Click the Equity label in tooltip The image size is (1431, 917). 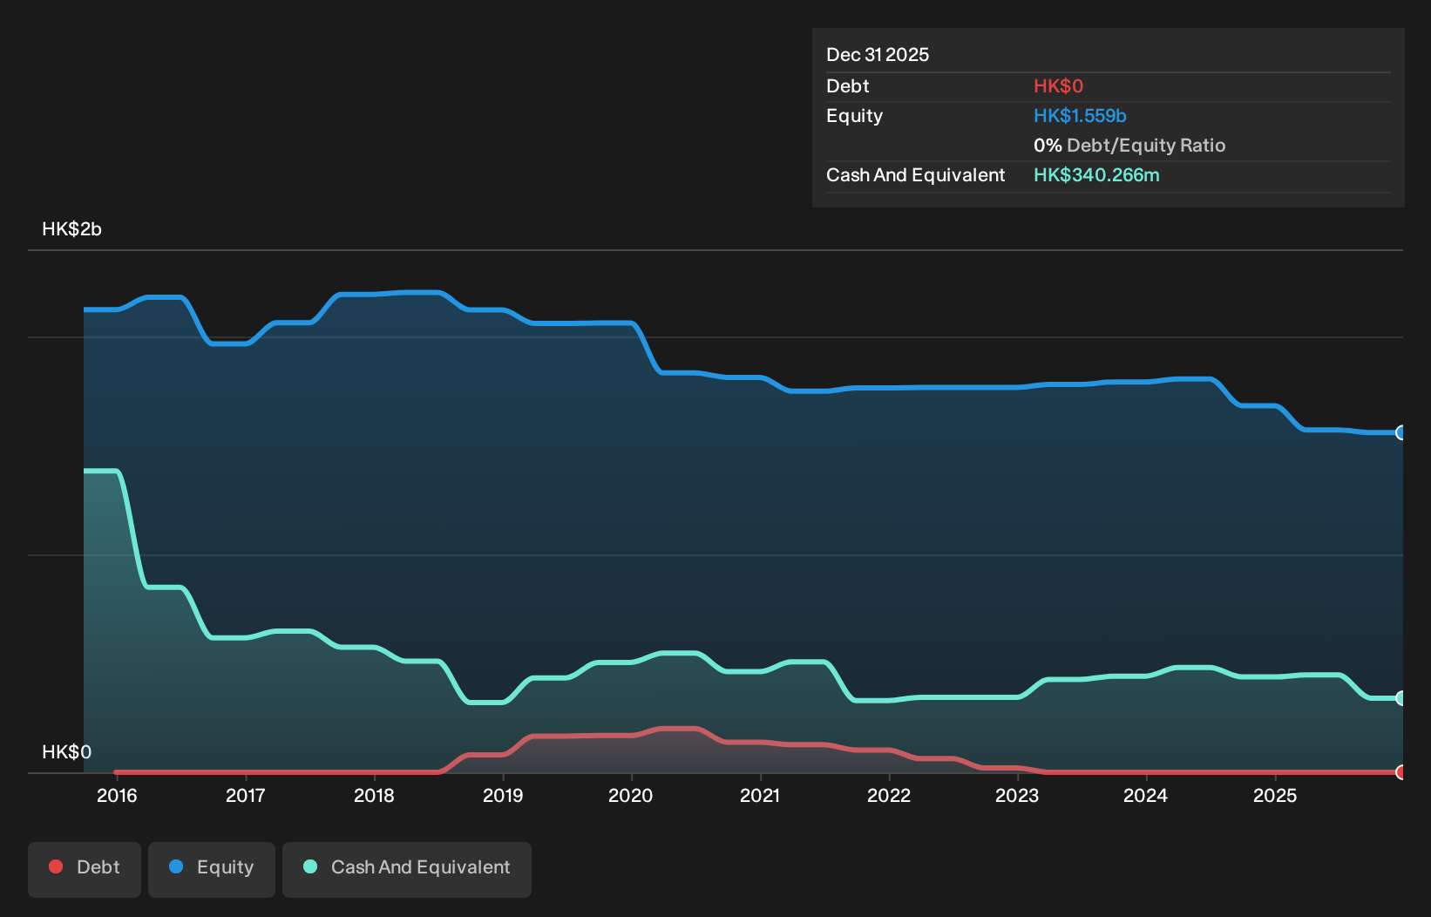[854, 116]
